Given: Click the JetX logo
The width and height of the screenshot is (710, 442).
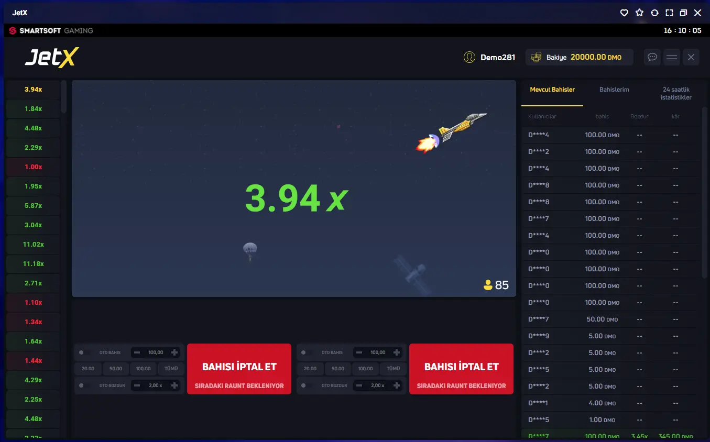Looking at the screenshot, I should click(52, 57).
